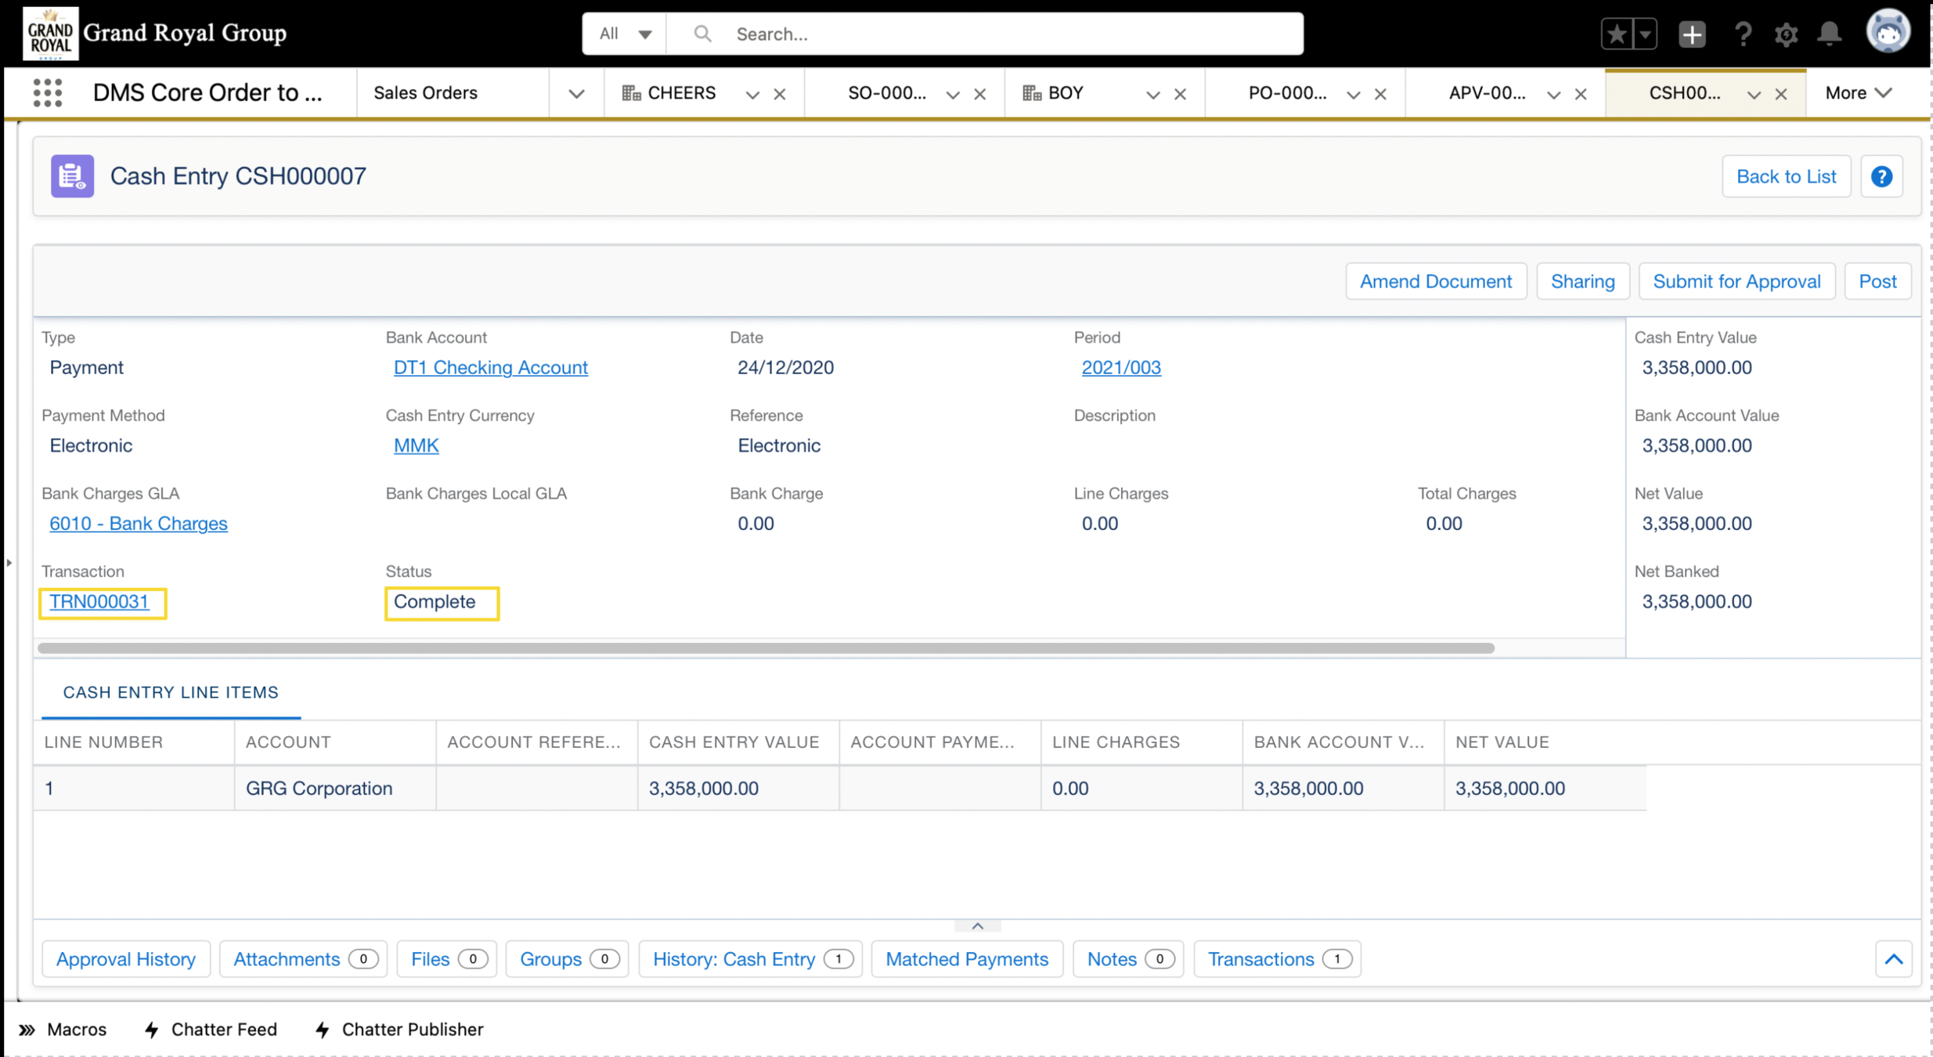Switch to the BOY tab
1933x1057 pixels.
pyautogui.click(x=1066, y=93)
